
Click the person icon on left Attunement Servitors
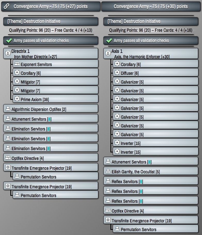click(x=8, y=118)
